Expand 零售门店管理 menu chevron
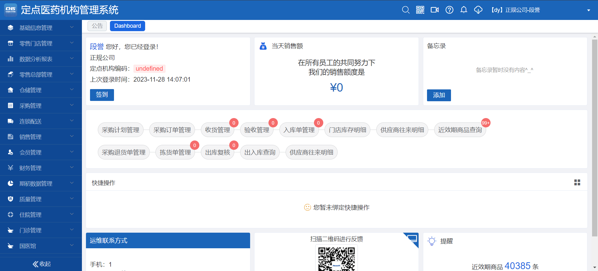 tap(72, 43)
